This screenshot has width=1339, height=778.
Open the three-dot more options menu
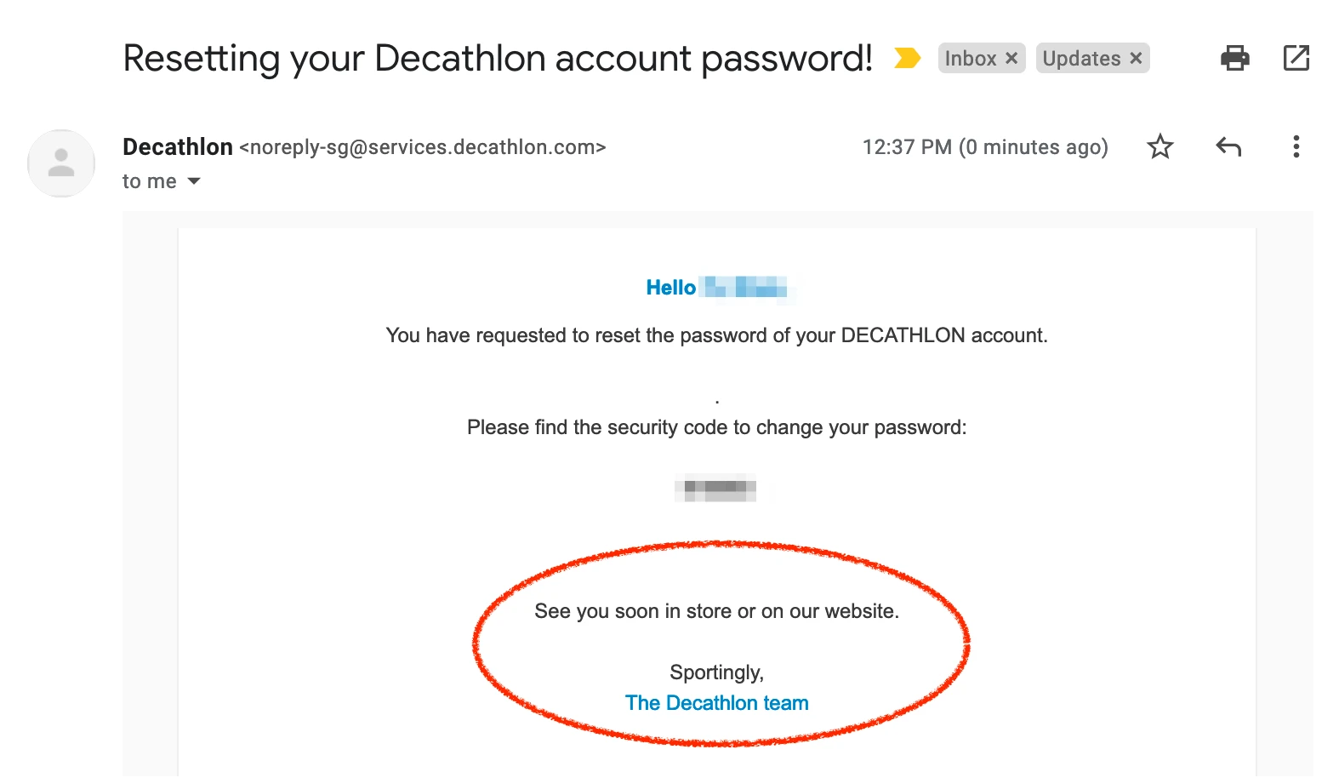click(1296, 147)
